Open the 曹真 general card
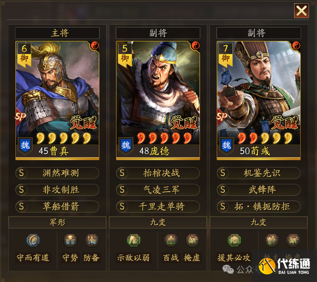 click(x=58, y=100)
